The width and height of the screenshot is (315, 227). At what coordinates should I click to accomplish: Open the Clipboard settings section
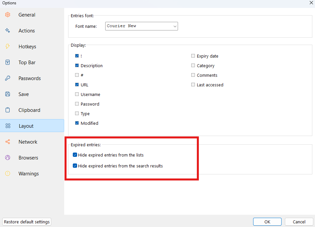click(x=32, y=110)
